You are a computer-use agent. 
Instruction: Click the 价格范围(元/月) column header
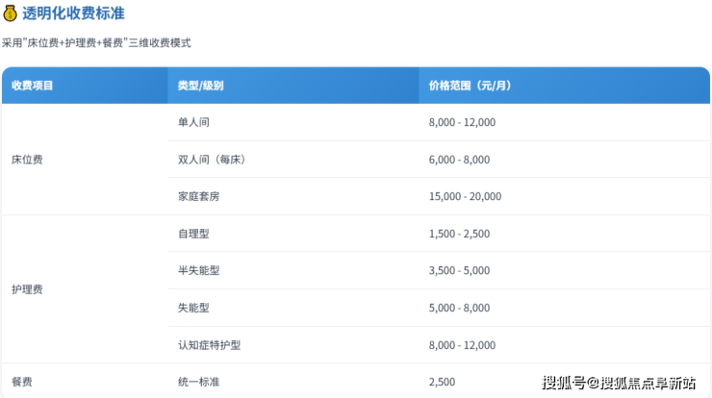(470, 86)
